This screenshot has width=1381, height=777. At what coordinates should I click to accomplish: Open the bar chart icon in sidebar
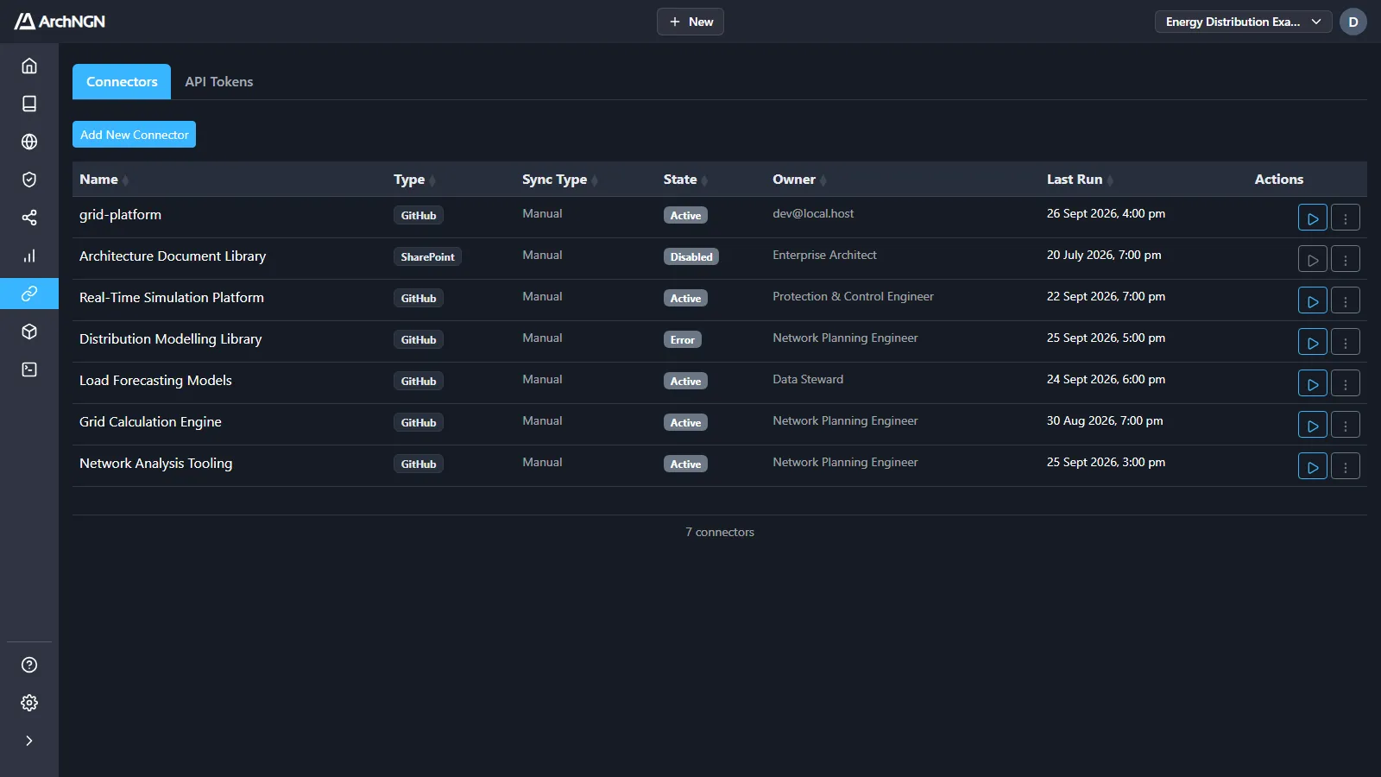(x=29, y=256)
